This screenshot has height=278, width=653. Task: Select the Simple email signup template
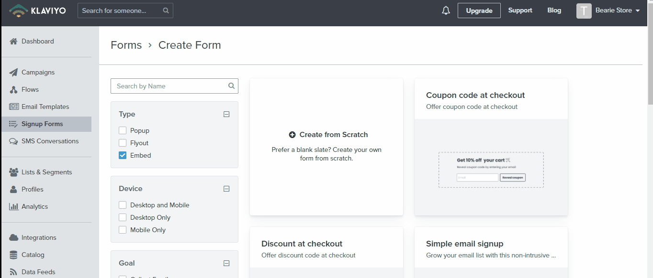pos(491,252)
